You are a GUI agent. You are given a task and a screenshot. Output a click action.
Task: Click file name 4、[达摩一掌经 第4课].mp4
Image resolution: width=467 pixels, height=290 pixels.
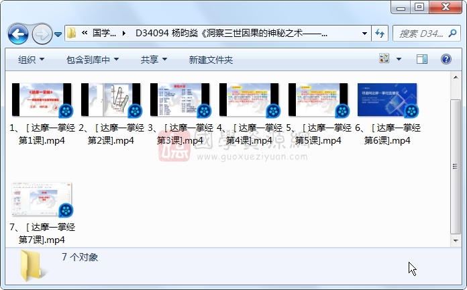click(250, 134)
